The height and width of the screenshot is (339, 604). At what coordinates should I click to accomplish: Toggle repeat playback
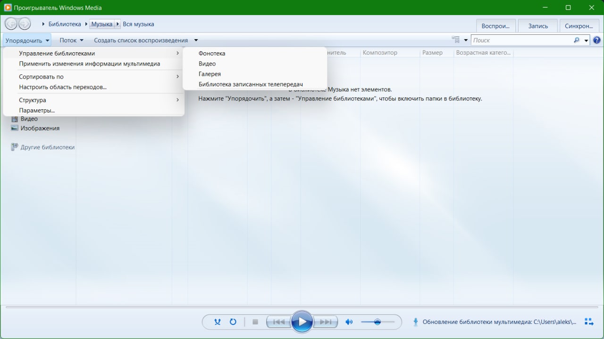233,322
